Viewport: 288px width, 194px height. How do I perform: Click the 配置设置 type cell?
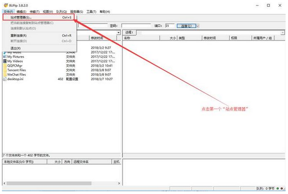click(x=72, y=79)
